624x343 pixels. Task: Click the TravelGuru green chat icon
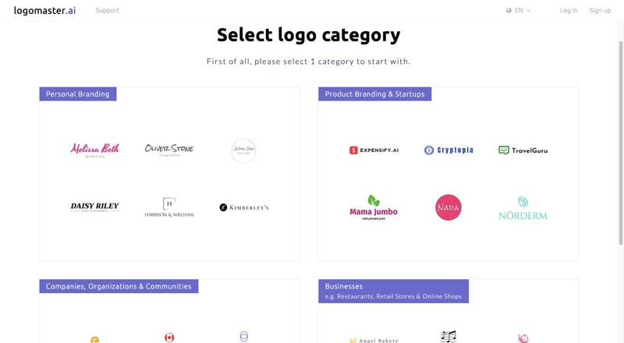(x=503, y=150)
